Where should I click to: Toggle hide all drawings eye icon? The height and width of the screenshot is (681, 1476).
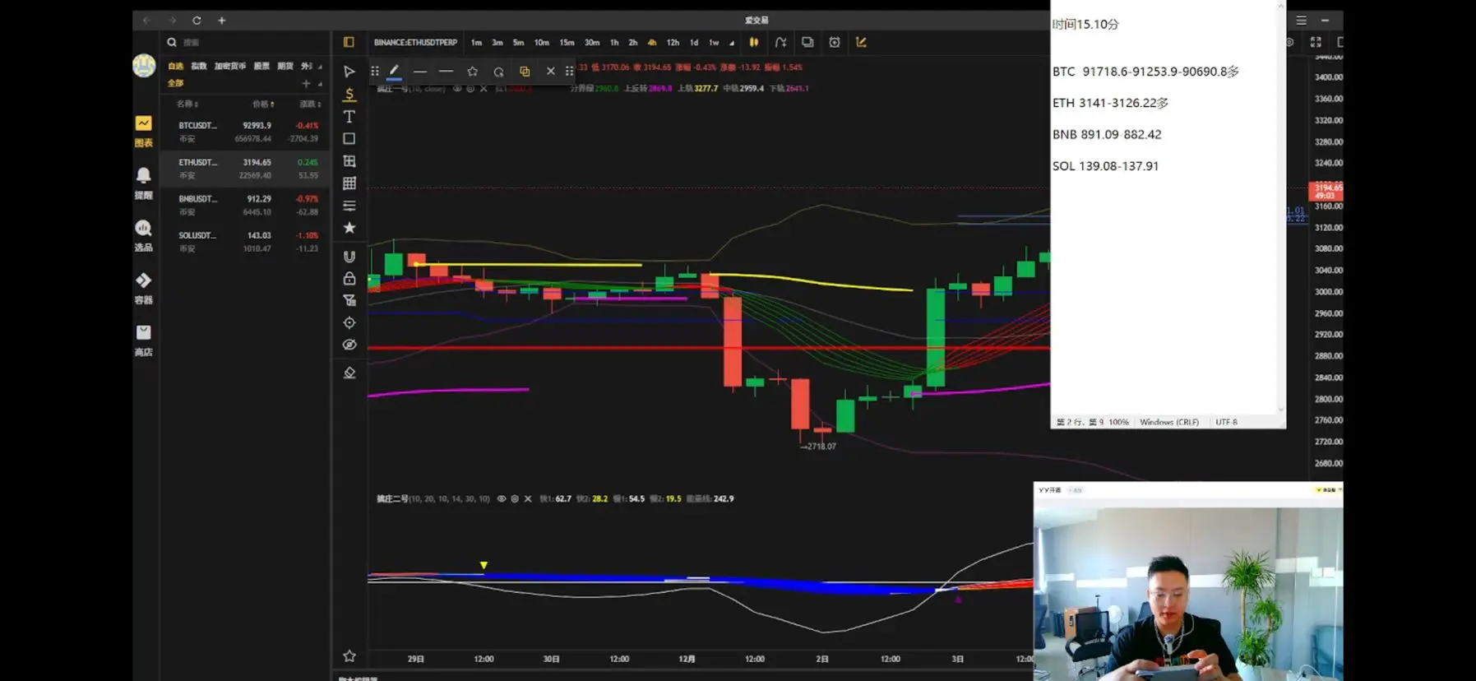click(x=349, y=345)
